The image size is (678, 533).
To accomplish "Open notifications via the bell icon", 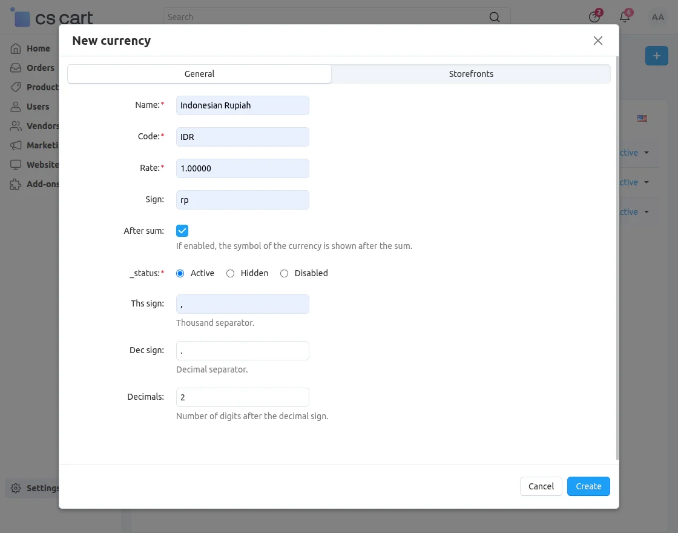I will (624, 17).
